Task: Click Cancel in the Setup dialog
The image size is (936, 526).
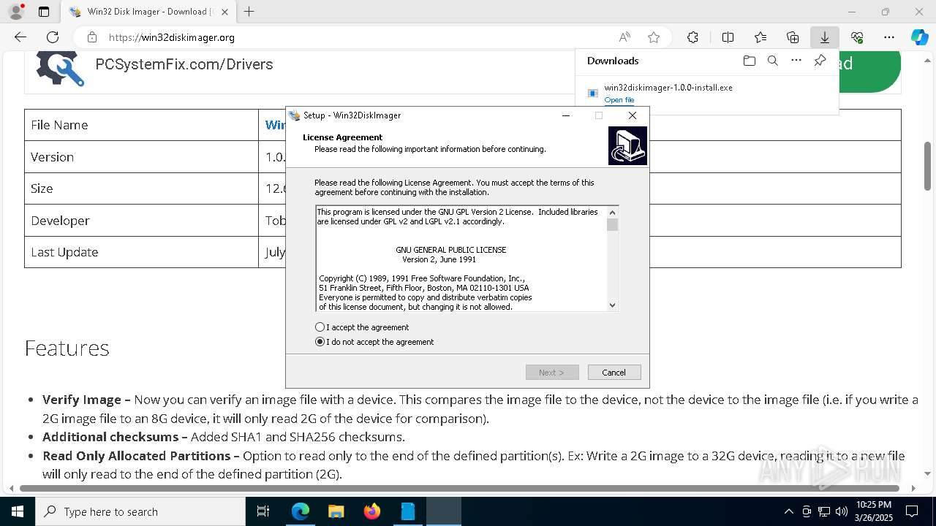Action: [x=614, y=373]
